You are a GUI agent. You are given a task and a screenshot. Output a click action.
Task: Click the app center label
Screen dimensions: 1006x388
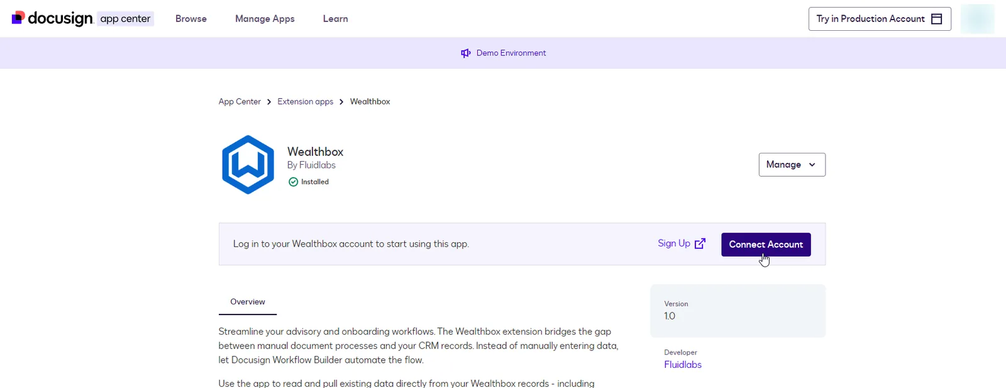[x=126, y=19]
